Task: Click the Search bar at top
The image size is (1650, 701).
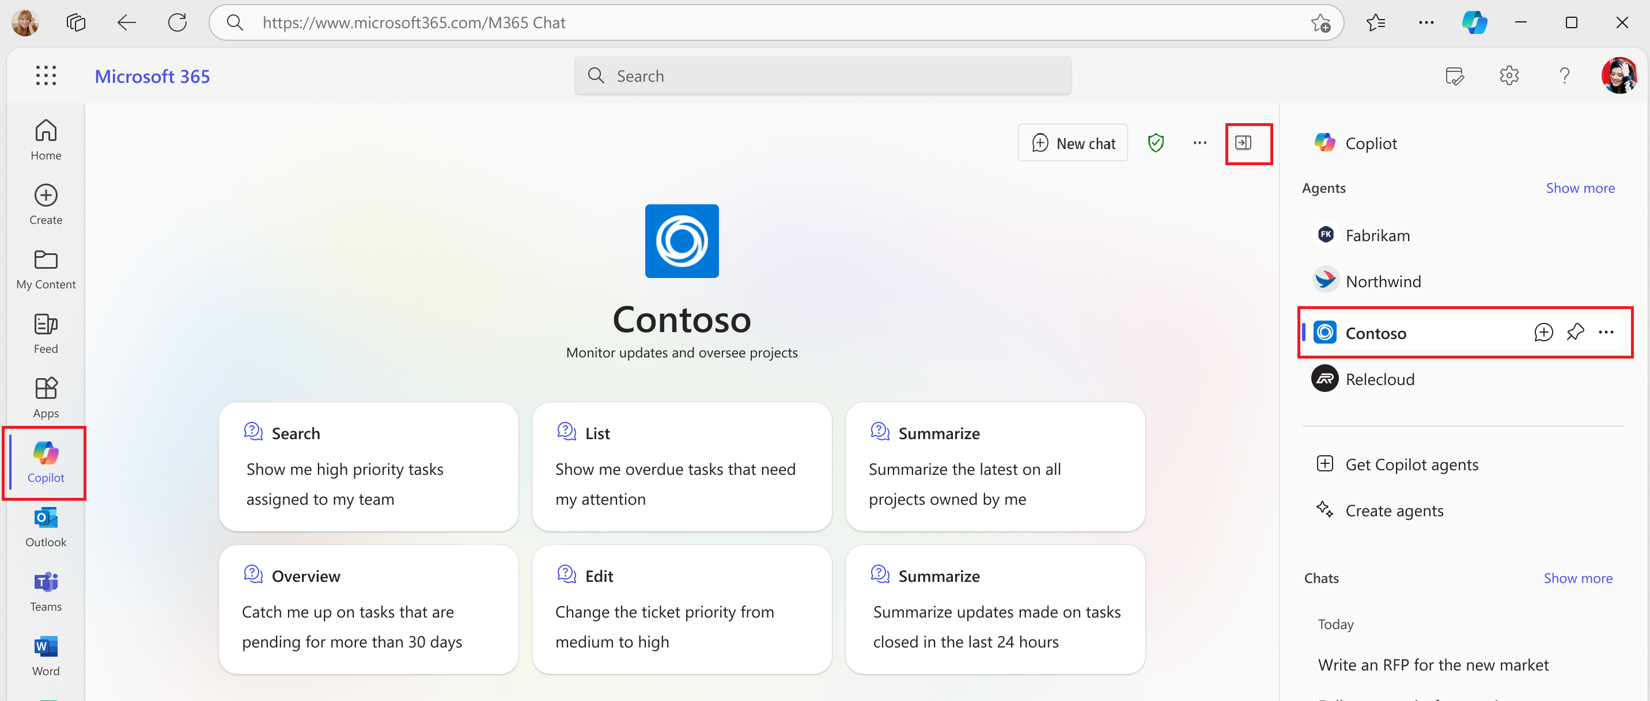Action: [x=824, y=75]
